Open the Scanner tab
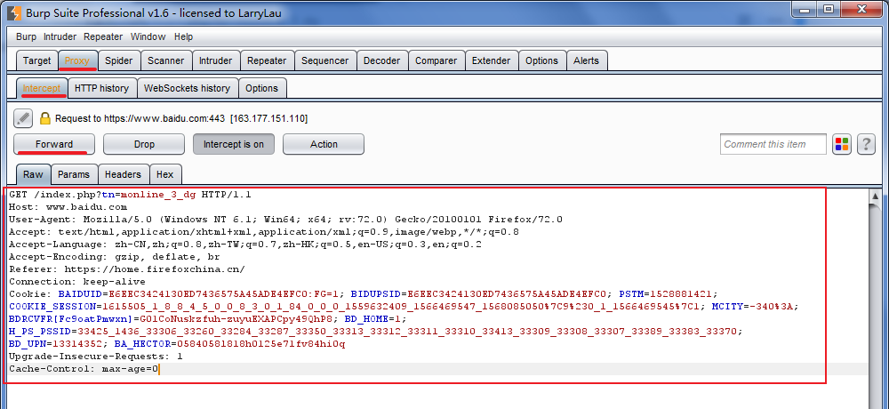The image size is (889, 409). pos(166,60)
